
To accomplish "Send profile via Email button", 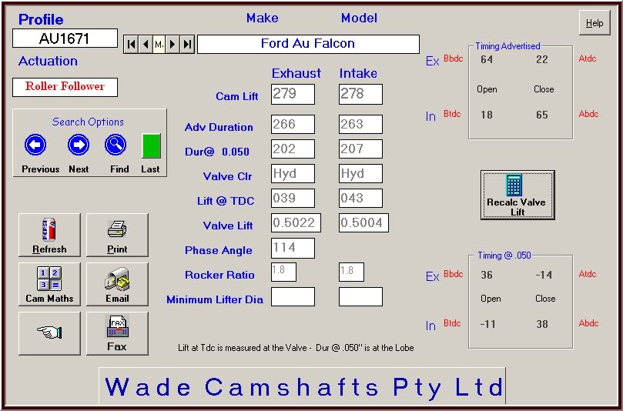I will pyautogui.click(x=117, y=284).
